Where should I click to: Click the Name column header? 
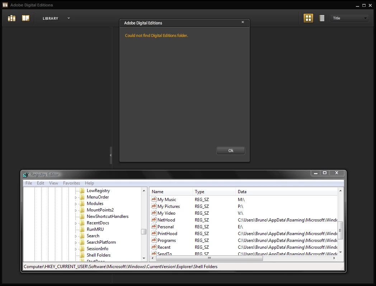[x=171, y=192]
